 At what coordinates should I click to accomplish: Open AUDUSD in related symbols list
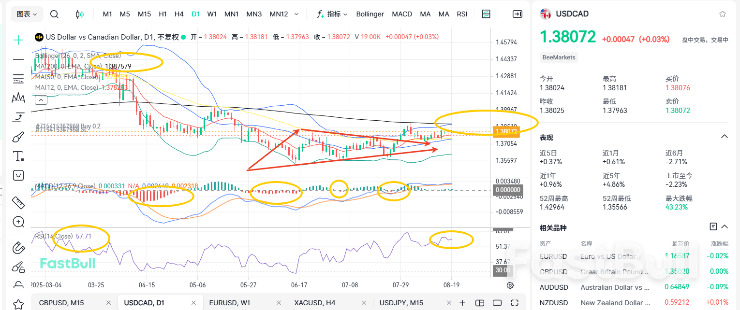pyautogui.click(x=554, y=287)
